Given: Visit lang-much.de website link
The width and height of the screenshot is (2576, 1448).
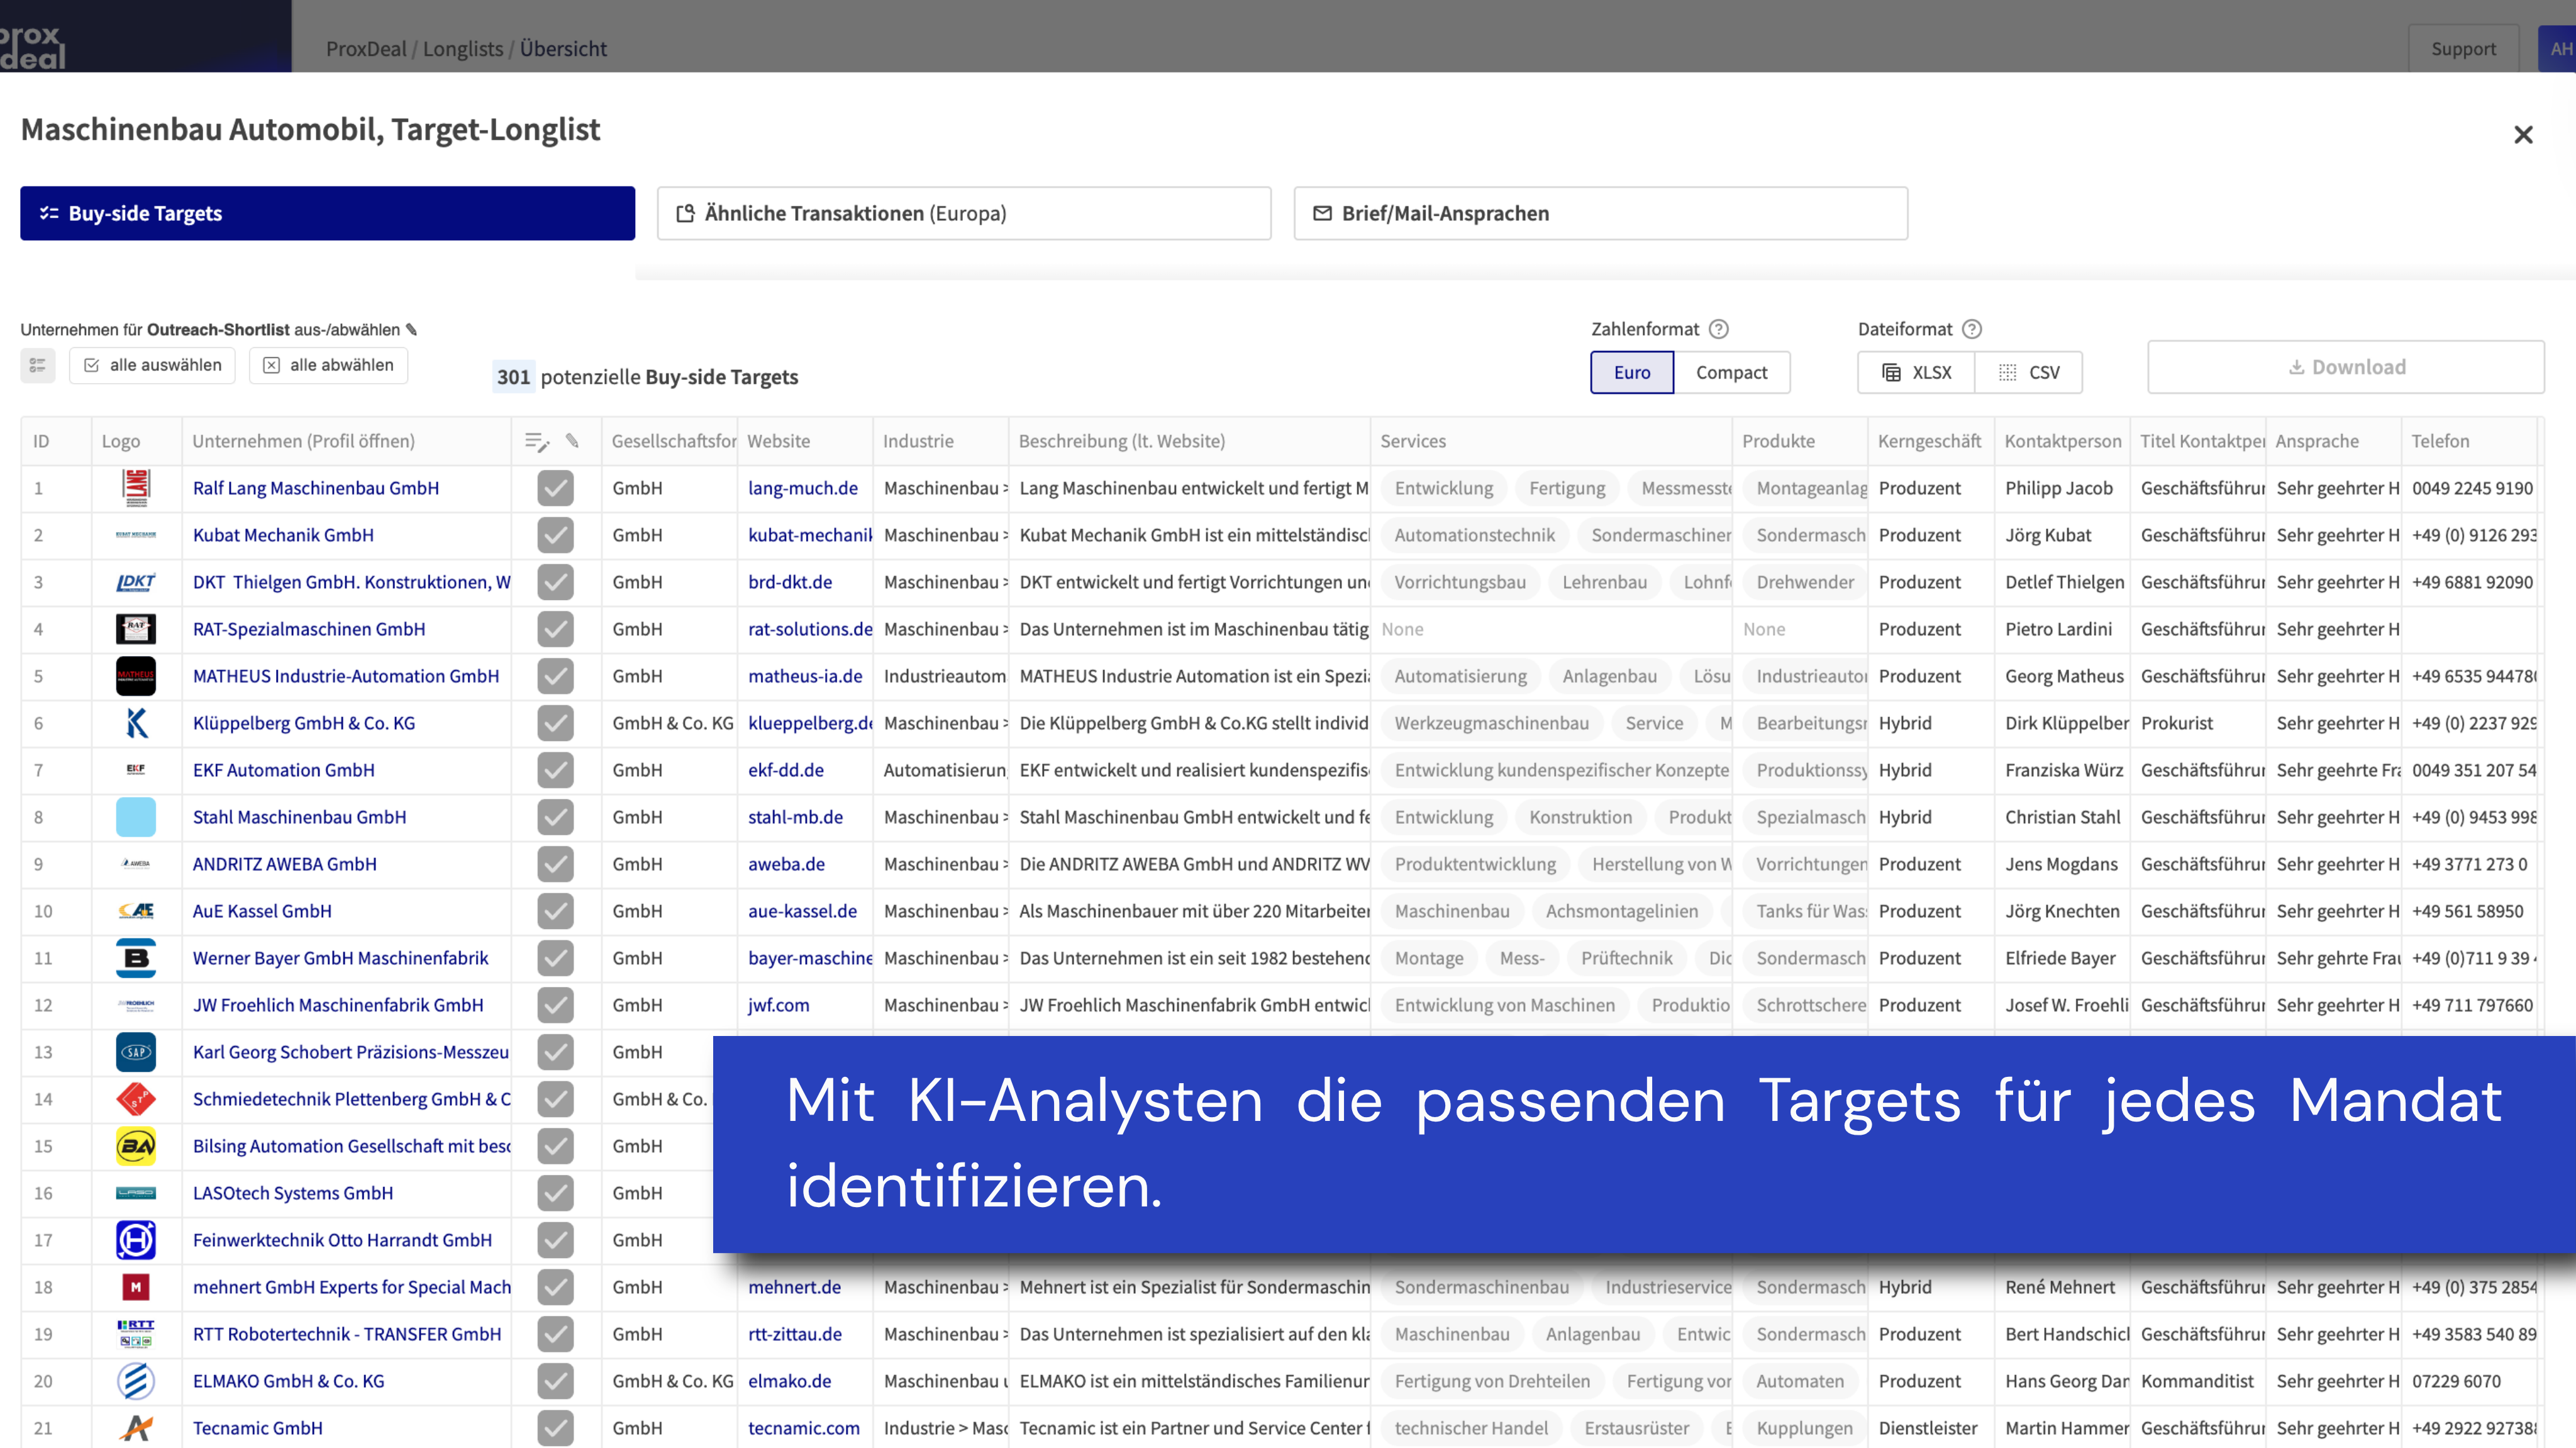Looking at the screenshot, I should coord(803,488).
